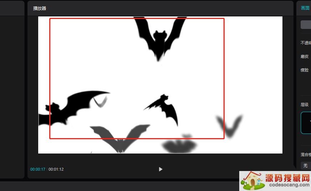Switch to the 画面 tab
Viewport: 311px width, 191px height.
pyautogui.click(x=305, y=8)
